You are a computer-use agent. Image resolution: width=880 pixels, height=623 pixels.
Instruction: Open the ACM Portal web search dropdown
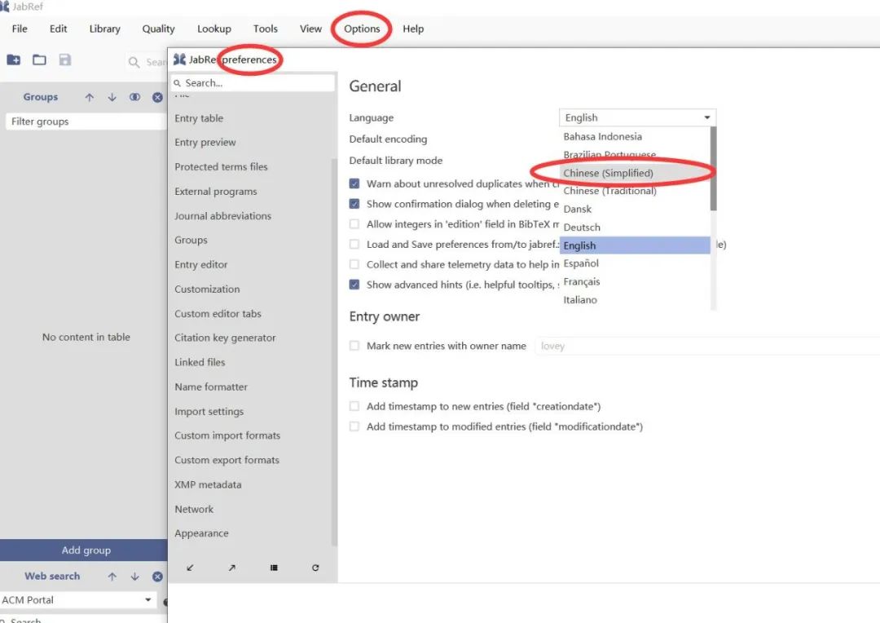click(x=77, y=600)
